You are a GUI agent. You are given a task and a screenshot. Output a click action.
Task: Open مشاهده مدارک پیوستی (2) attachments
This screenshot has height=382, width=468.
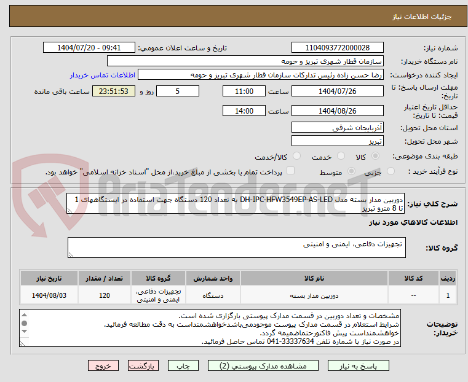(x=263, y=365)
